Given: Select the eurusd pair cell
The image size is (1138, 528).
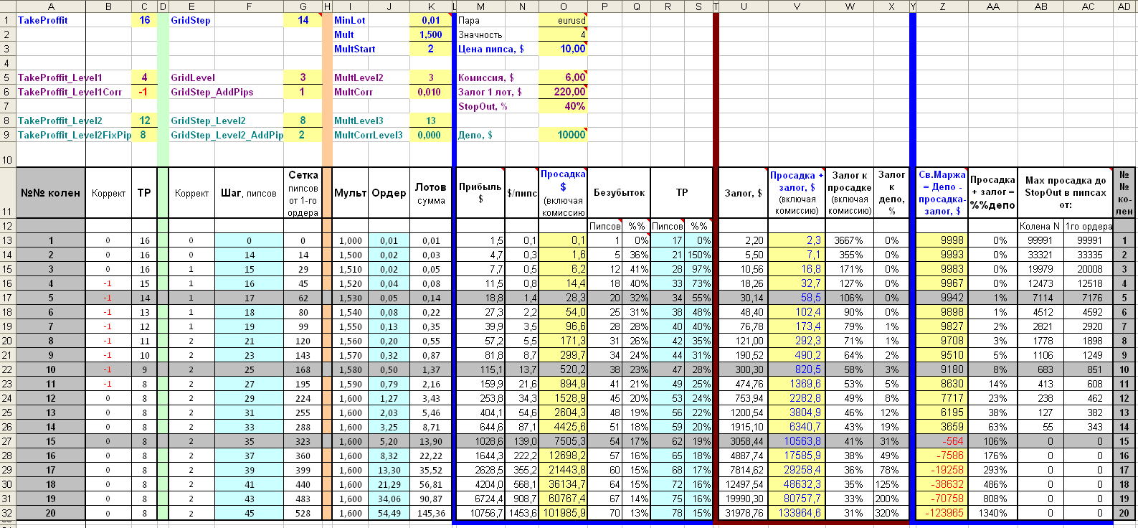Looking at the screenshot, I should pyautogui.click(x=563, y=20).
